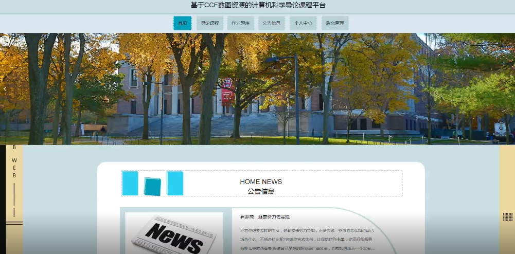Viewport: 515px width, 254px height.
Task: Click the site title 基于CCF数图资源的计算机科学导论课程平台
Action: (x=258, y=5)
